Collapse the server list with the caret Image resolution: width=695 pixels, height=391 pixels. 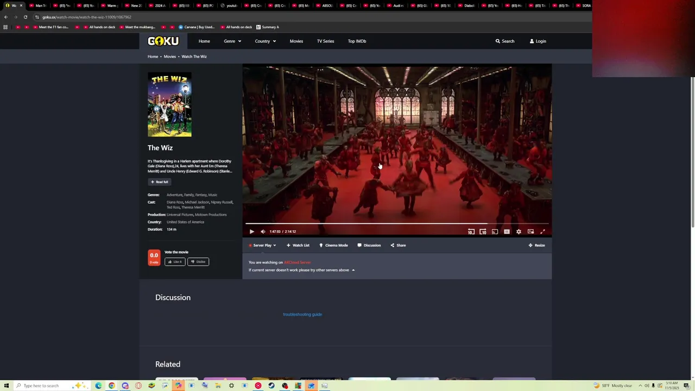point(353,270)
